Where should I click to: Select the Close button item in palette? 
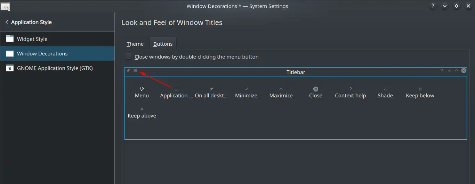pyautogui.click(x=316, y=93)
